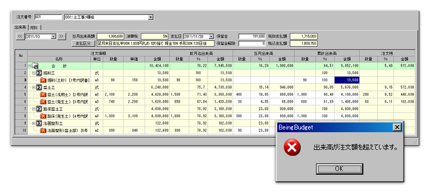The image size is (430, 194).
Task: Switch to the 出来高 tab
Action: click(x=20, y=27)
